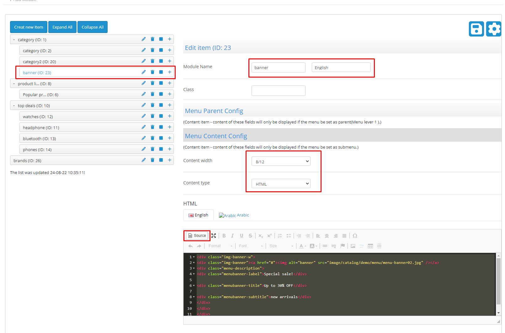
Task: Click the pencil edit icon for brands
Action: point(144,160)
